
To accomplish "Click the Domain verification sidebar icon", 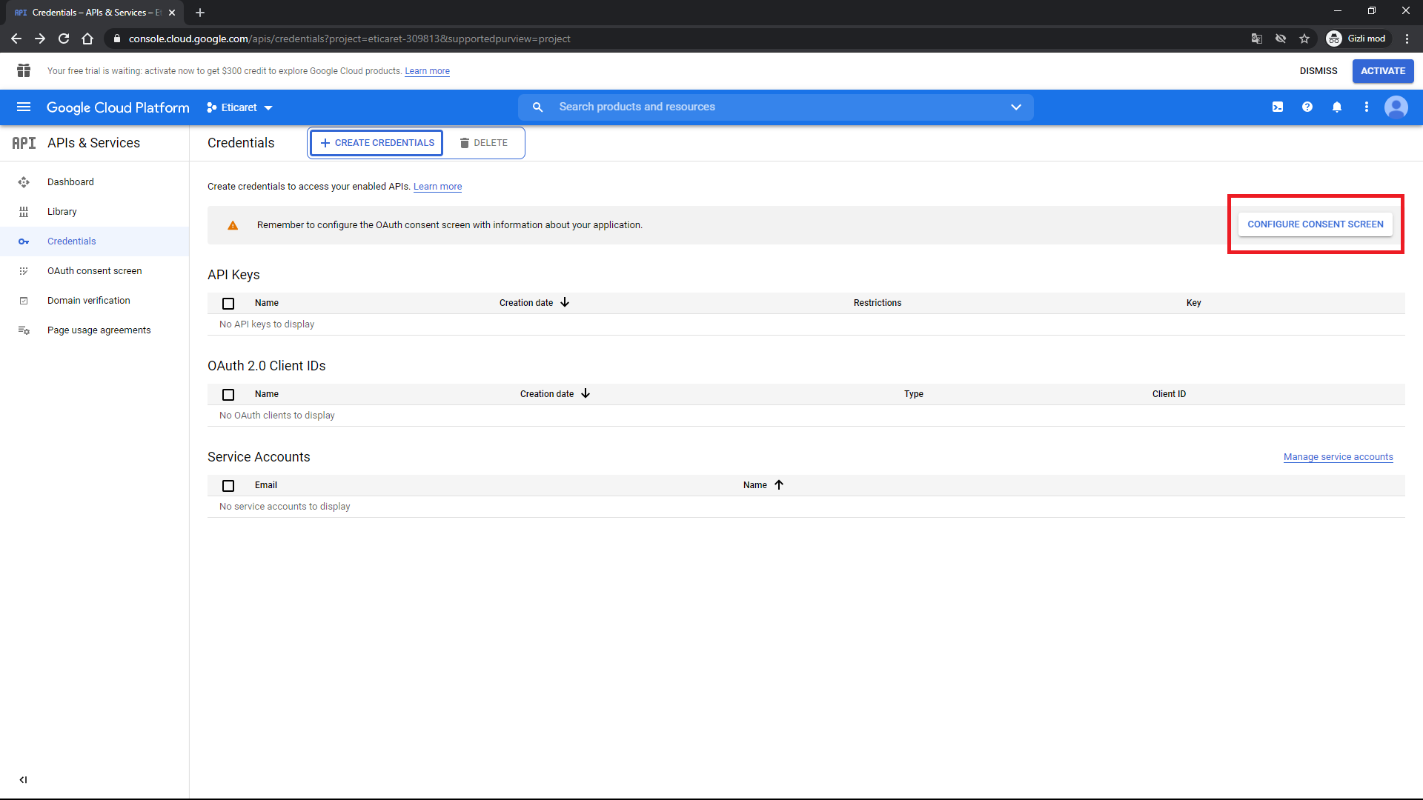I will [x=24, y=301].
